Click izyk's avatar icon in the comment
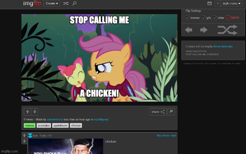This screenshot has height=154, width=246. (x=30, y=136)
